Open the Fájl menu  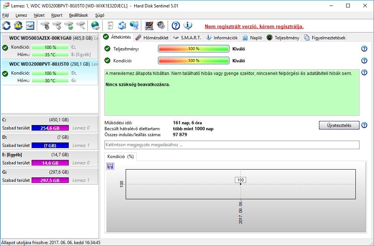pos(6,15)
